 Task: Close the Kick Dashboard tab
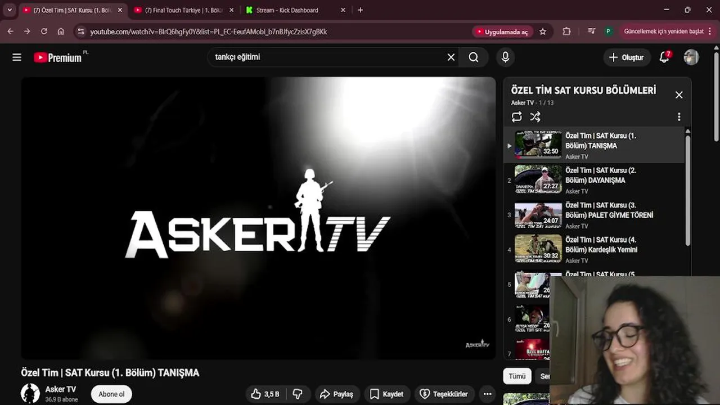[343, 10]
